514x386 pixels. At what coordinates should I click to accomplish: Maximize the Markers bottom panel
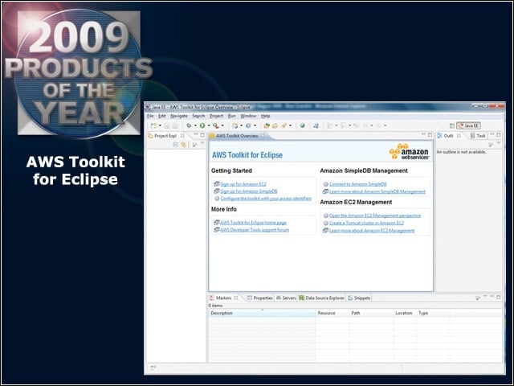click(x=499, y=297)
